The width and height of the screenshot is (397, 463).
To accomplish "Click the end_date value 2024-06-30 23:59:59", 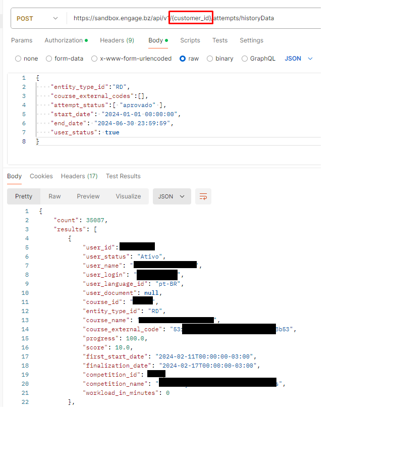I will pos(132,123).
